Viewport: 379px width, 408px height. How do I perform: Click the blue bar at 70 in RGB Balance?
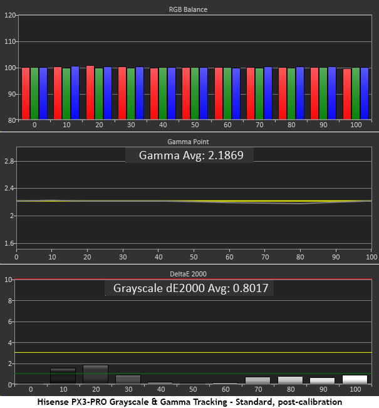[x=268, y=93]
